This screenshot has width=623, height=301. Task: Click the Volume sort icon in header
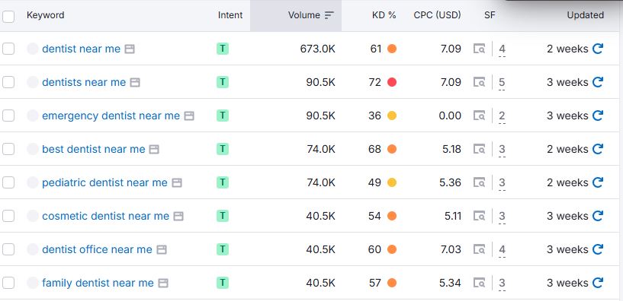click(x=329, y=15)
